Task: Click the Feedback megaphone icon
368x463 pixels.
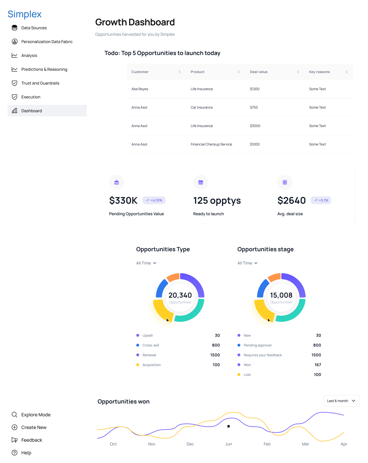Action: tap(14, 440)
